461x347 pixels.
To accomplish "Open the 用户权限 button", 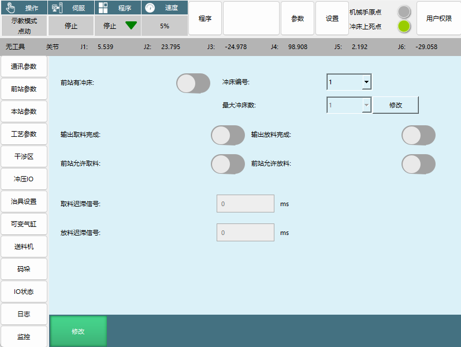I will [x=438, y=18].
